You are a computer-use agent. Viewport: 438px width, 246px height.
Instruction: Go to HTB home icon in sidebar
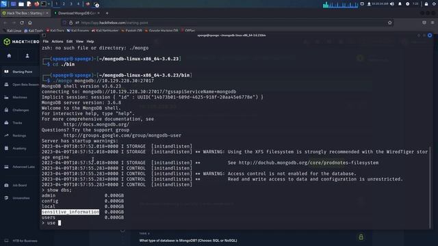coord(9,56)
